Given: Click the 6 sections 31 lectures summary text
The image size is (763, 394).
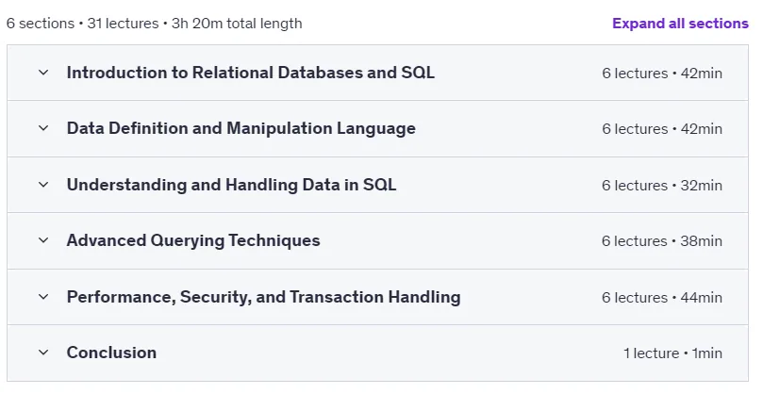Looking at the screenshot, I should click(155, 24).
